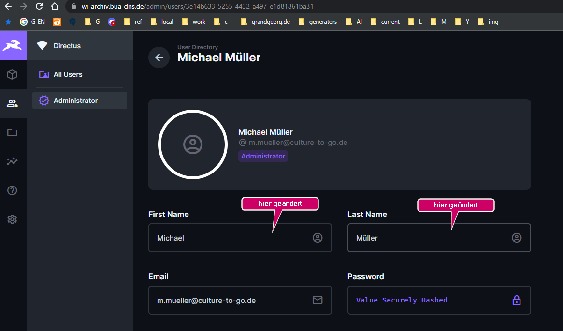Open the Content module icon
The height and width of the screenshot is (331, 563).
coord(13,74)
